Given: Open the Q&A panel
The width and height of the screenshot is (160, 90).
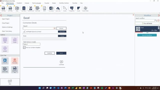Looking at the screenshot, I should (10, 82).
